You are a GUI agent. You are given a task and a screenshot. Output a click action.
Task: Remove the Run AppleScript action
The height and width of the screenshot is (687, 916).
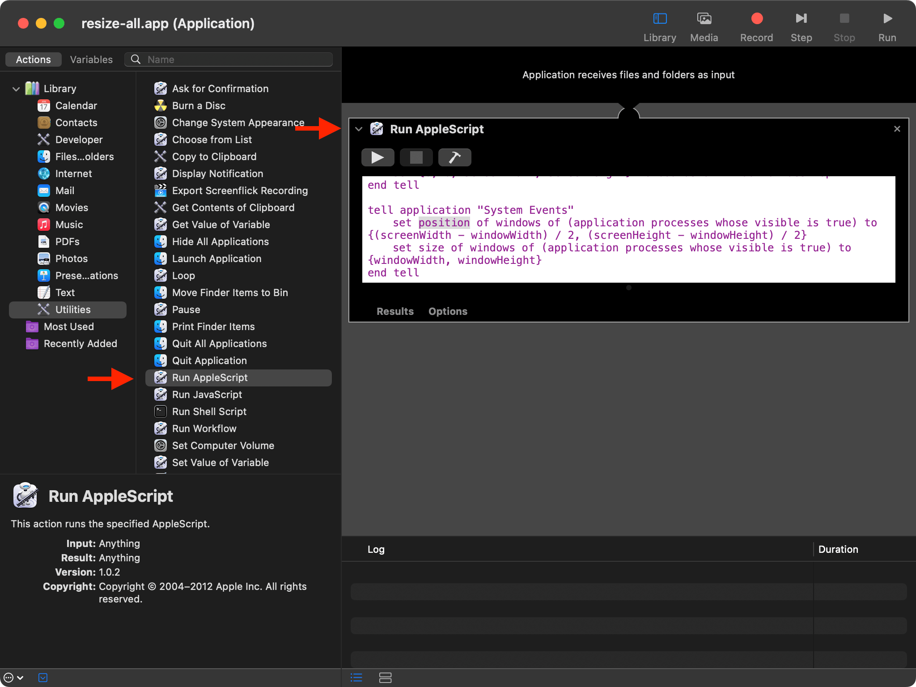(897, 129)
